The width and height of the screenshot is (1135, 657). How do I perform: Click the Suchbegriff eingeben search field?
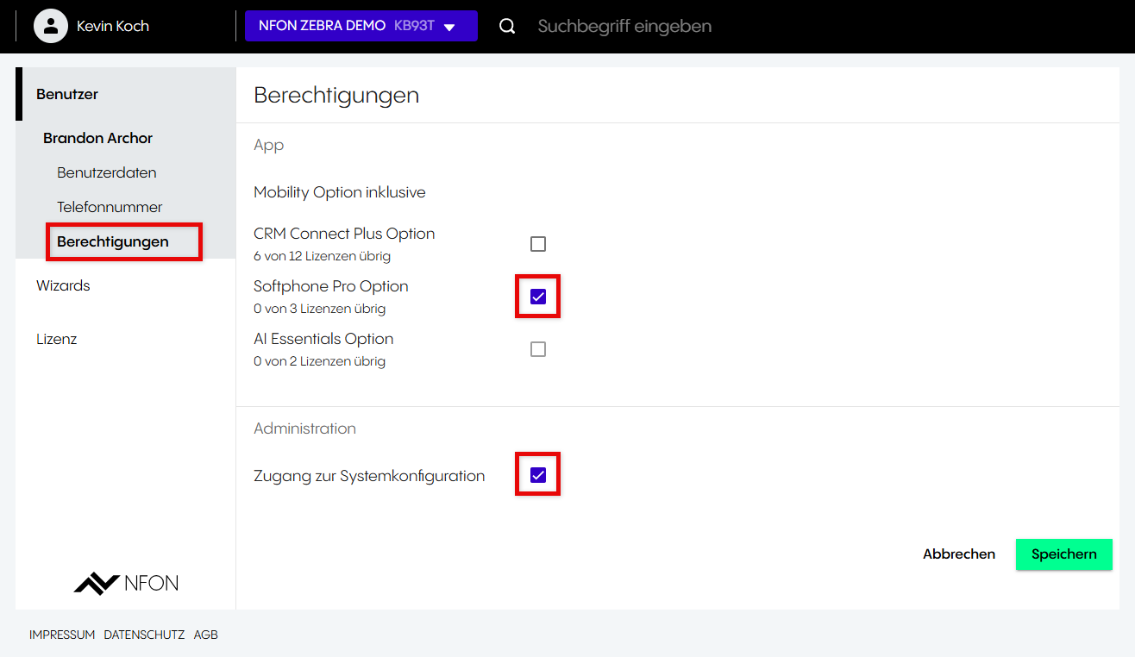click(x=624, y=26)
